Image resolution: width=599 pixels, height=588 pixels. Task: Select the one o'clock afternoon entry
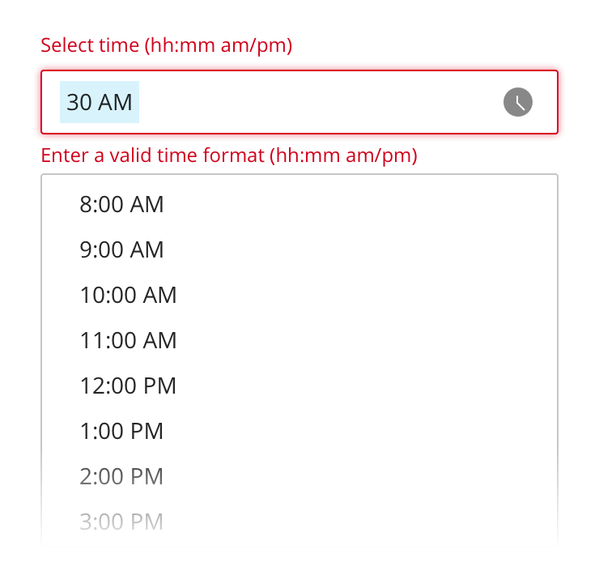(x=121, y=431)
